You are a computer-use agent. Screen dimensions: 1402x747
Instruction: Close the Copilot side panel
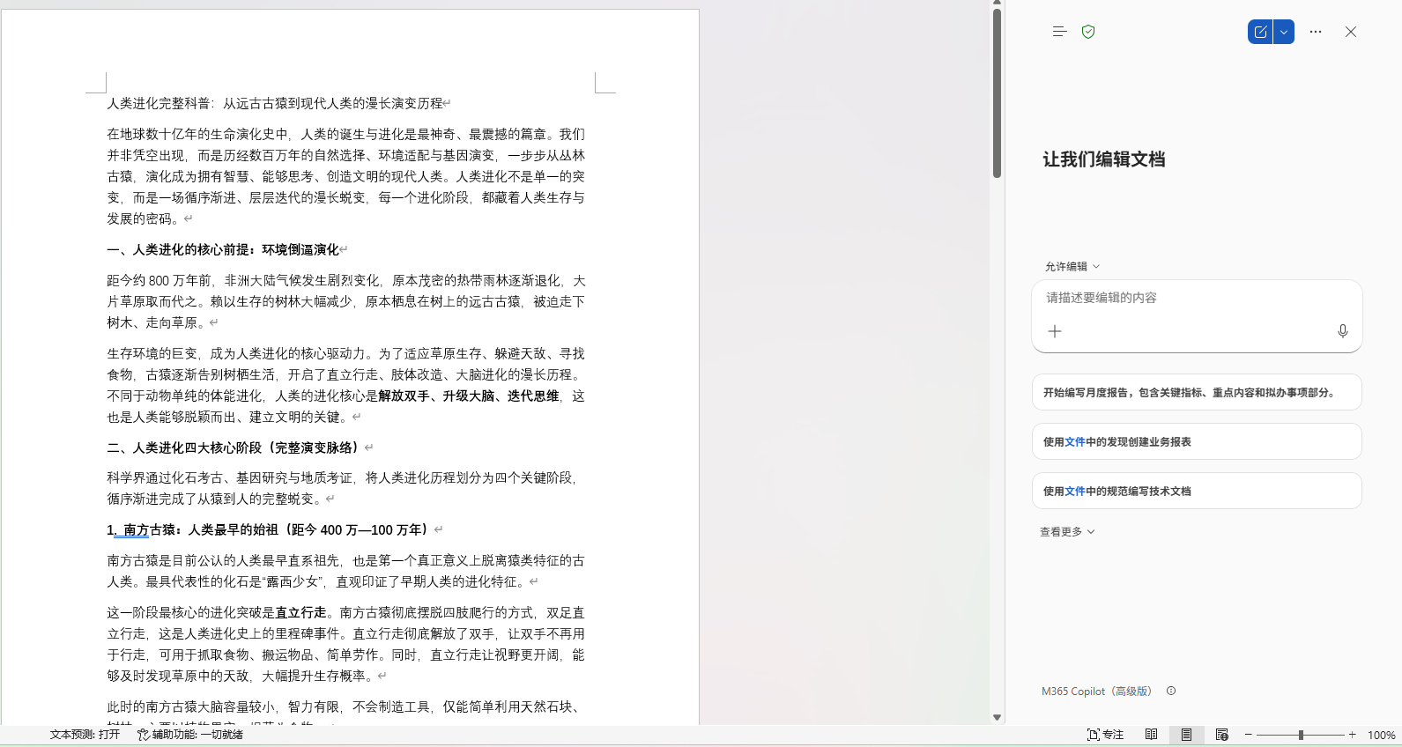click(1351, 32)
